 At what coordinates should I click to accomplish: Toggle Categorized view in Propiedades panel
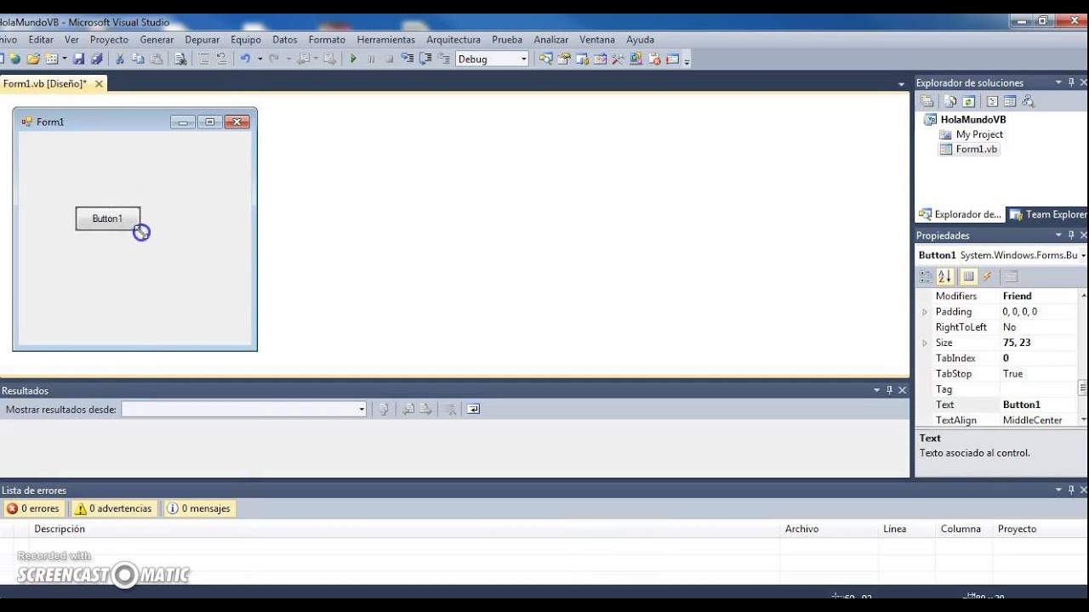pyautogui.click(x=926, y=276)
